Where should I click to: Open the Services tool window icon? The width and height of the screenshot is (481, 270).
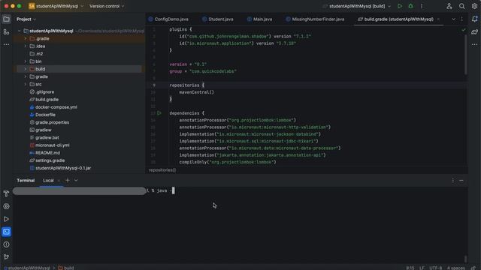click(6, 206)
